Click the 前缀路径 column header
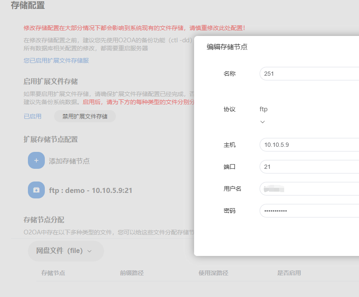This screenshot has width=359, height=297. 132,273
